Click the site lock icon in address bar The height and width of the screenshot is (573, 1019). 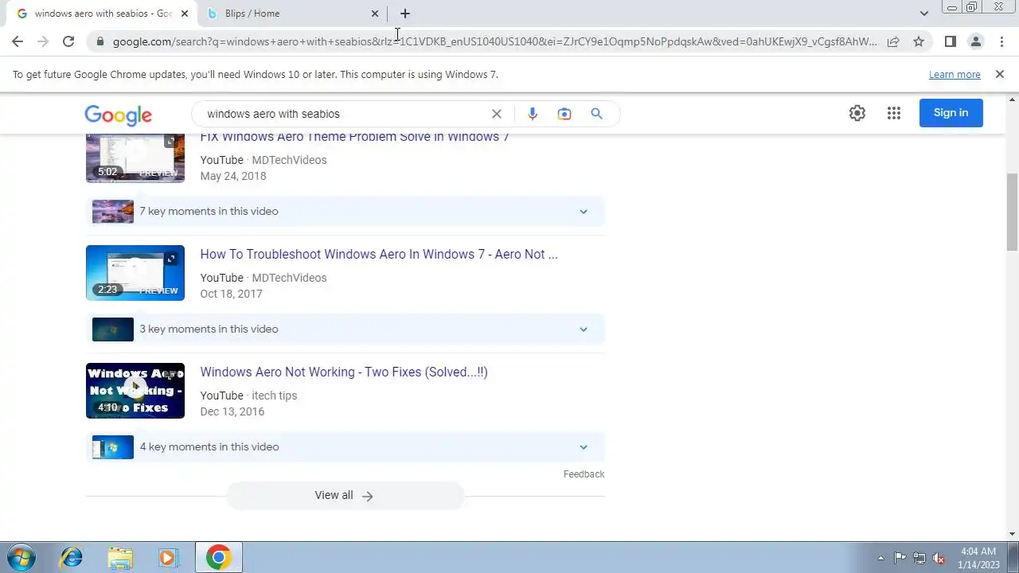100,42
